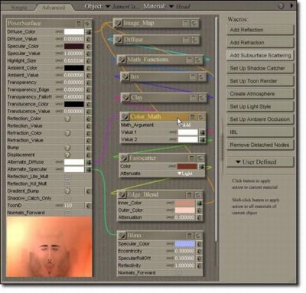Viewport: 306px width, 293px height.
Task: Click the Edge_Blend node output icon
Action: 122,195
